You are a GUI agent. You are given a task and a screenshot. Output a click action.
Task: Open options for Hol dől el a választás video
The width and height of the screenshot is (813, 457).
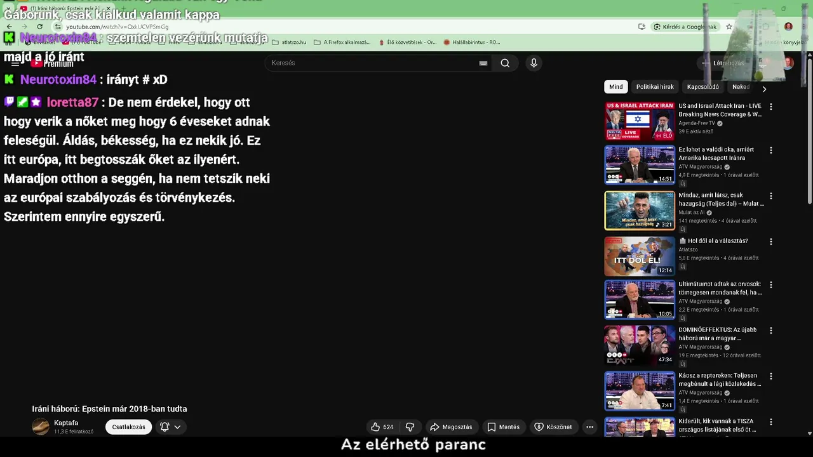pyautogui.click(x=771, y=242)
